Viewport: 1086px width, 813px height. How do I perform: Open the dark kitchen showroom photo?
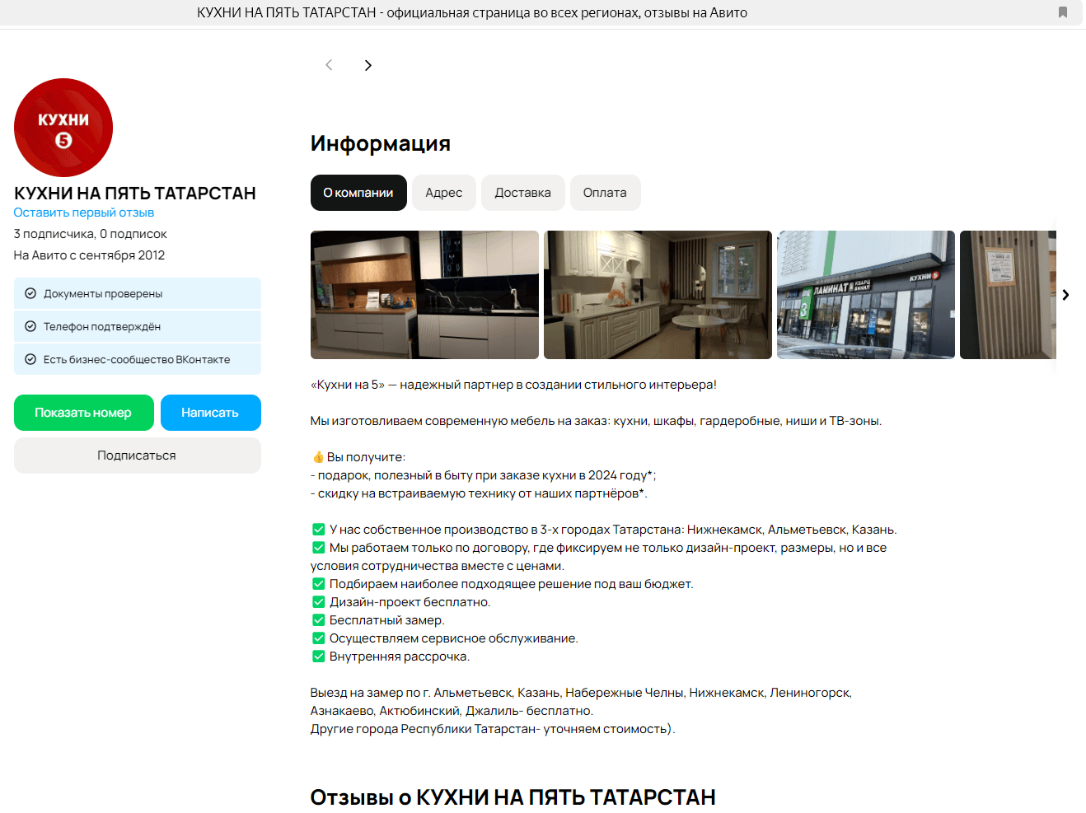pos(424,295)
